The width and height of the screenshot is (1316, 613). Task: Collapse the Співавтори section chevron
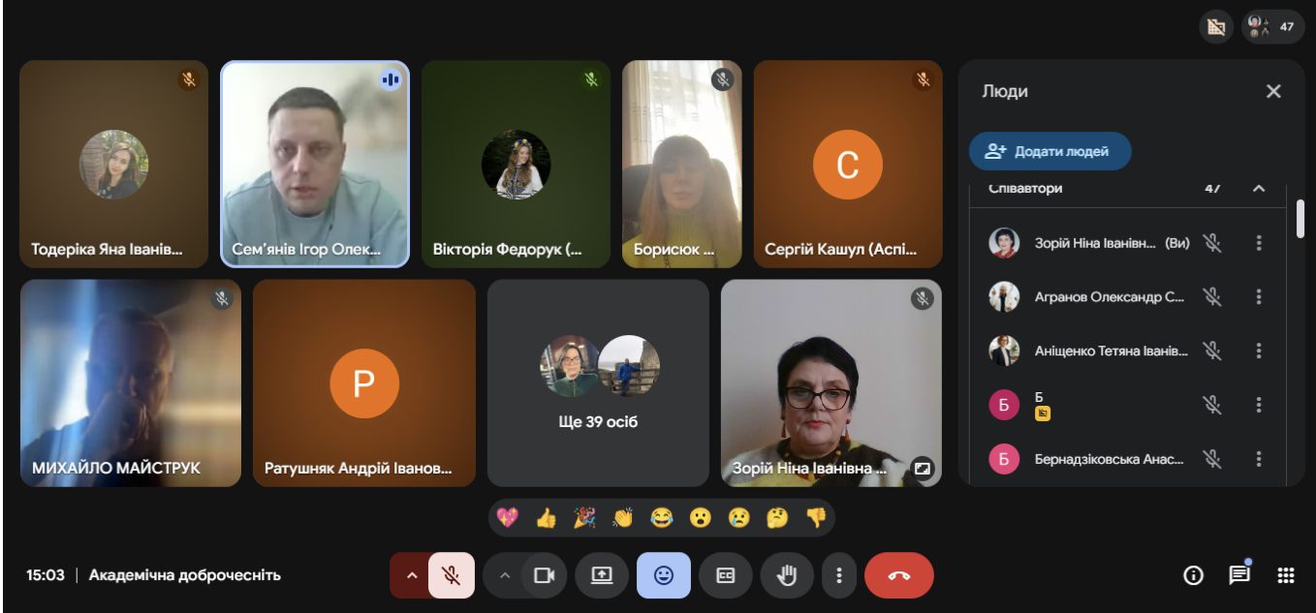tap(1259, 188)
